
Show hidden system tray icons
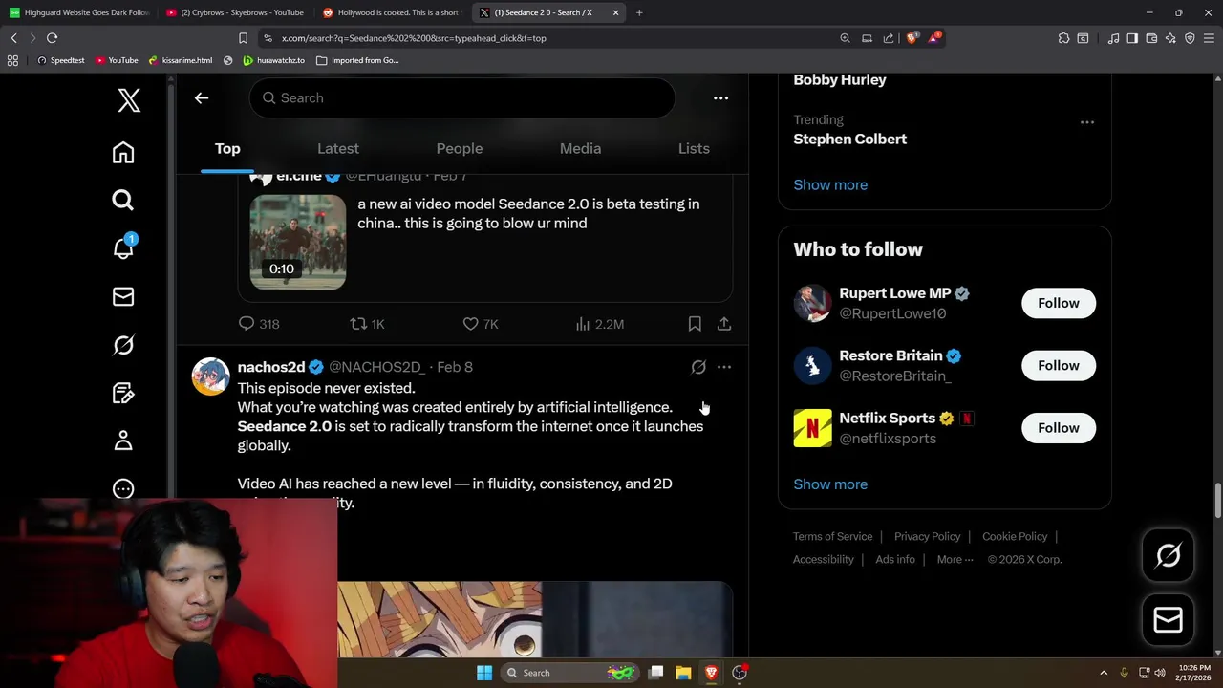[1104, 673]
